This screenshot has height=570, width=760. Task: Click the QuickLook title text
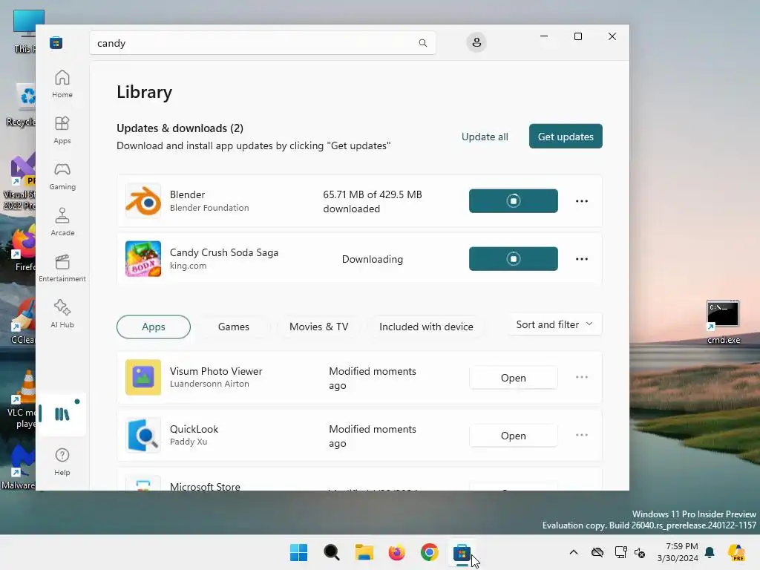(194, 429)
